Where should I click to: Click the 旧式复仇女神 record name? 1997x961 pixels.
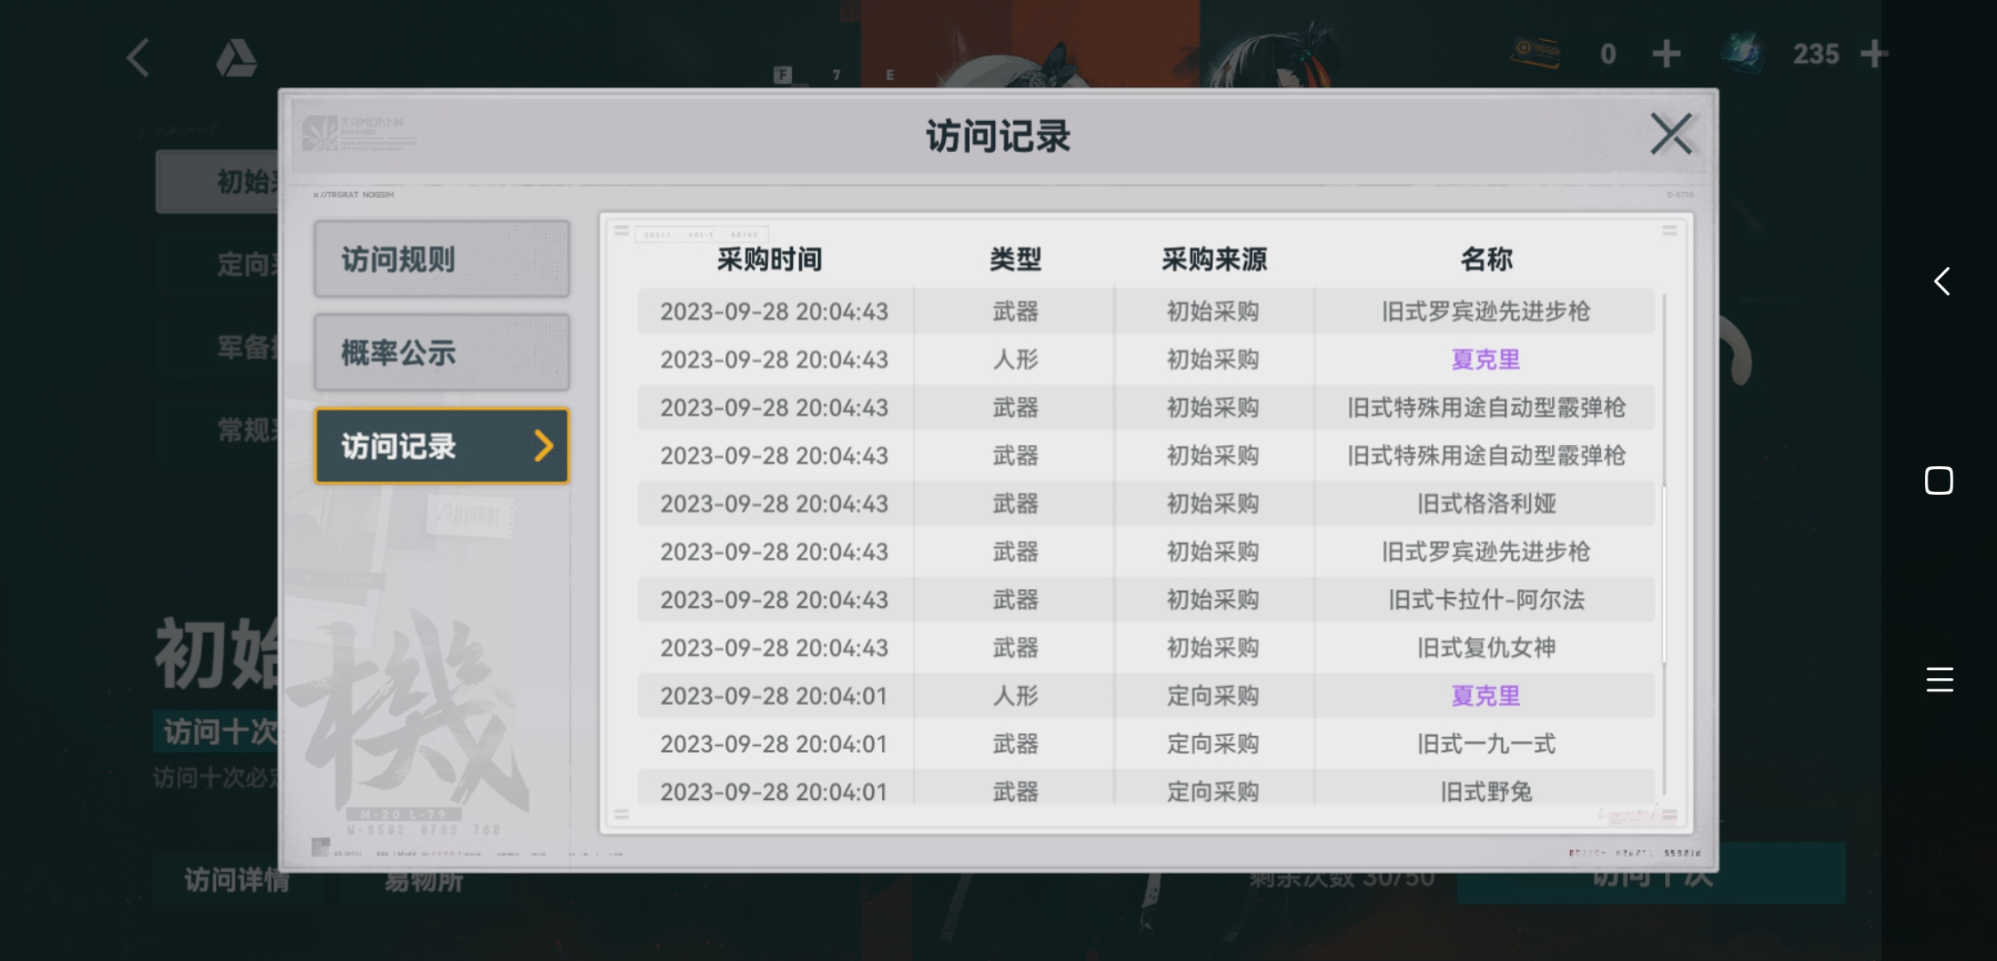[x=1486, y=648]
